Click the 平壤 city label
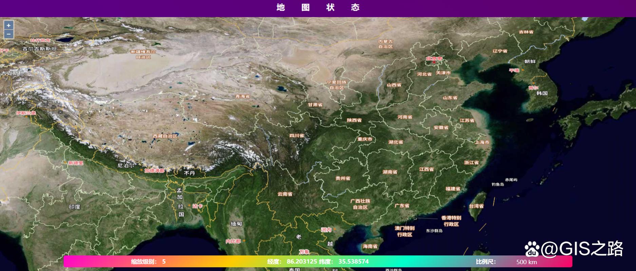 [514, 70]
